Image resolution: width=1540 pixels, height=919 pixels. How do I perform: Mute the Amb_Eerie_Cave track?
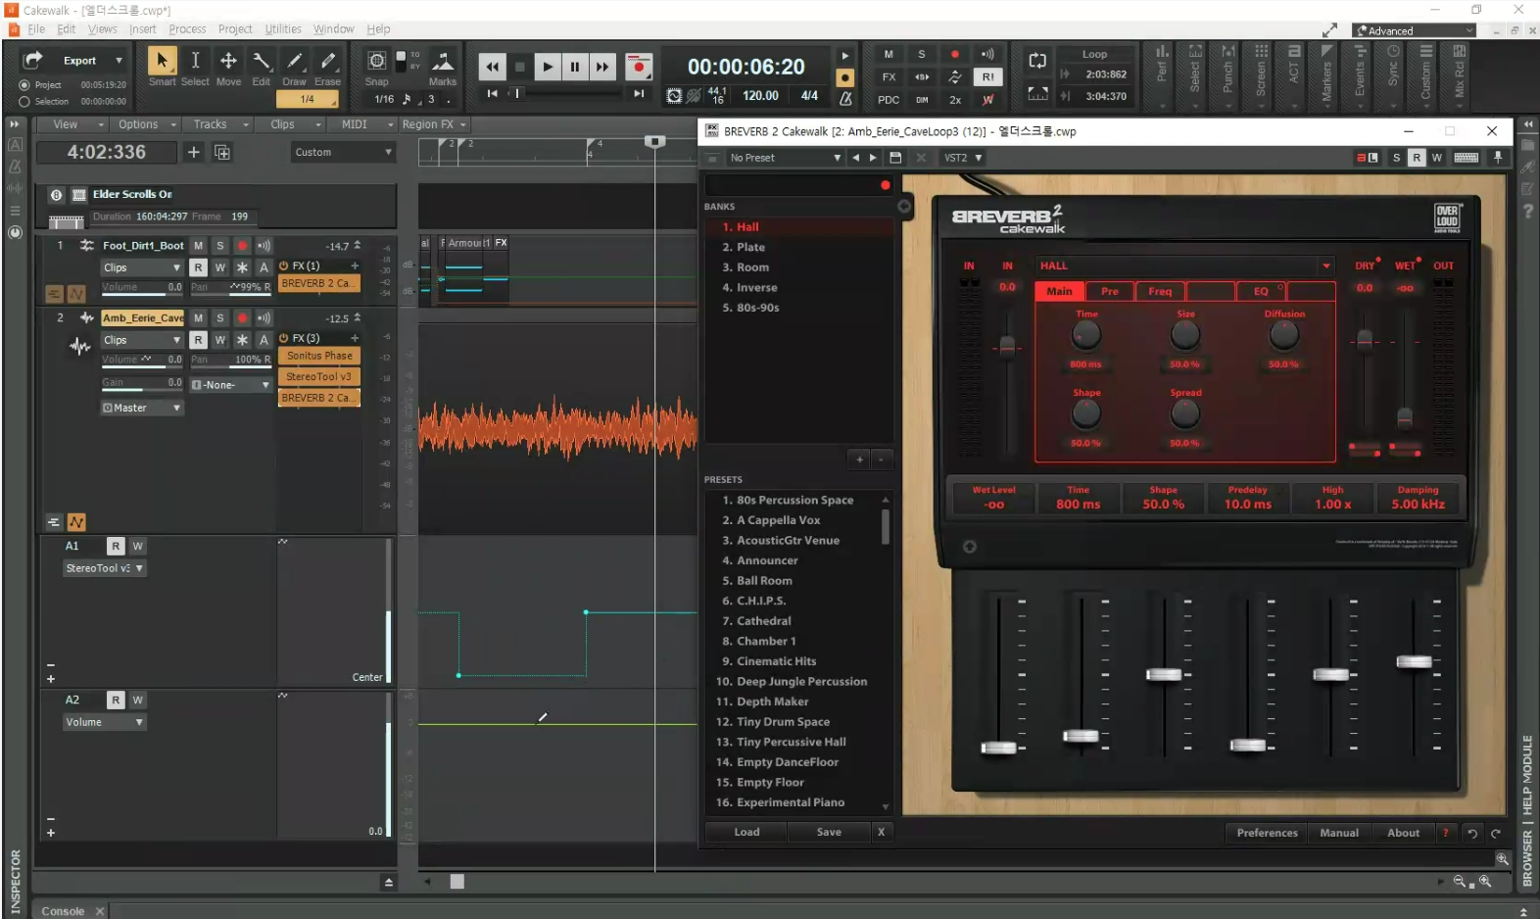pos(198,318)
